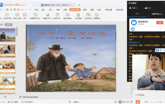Click the red 结束 button

pyautogui.click(x=160, y=22)
